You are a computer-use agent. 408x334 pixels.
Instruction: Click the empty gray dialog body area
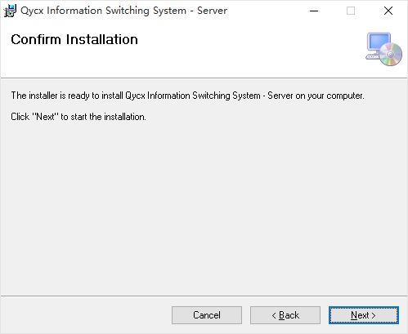click(x=204, y=207)
